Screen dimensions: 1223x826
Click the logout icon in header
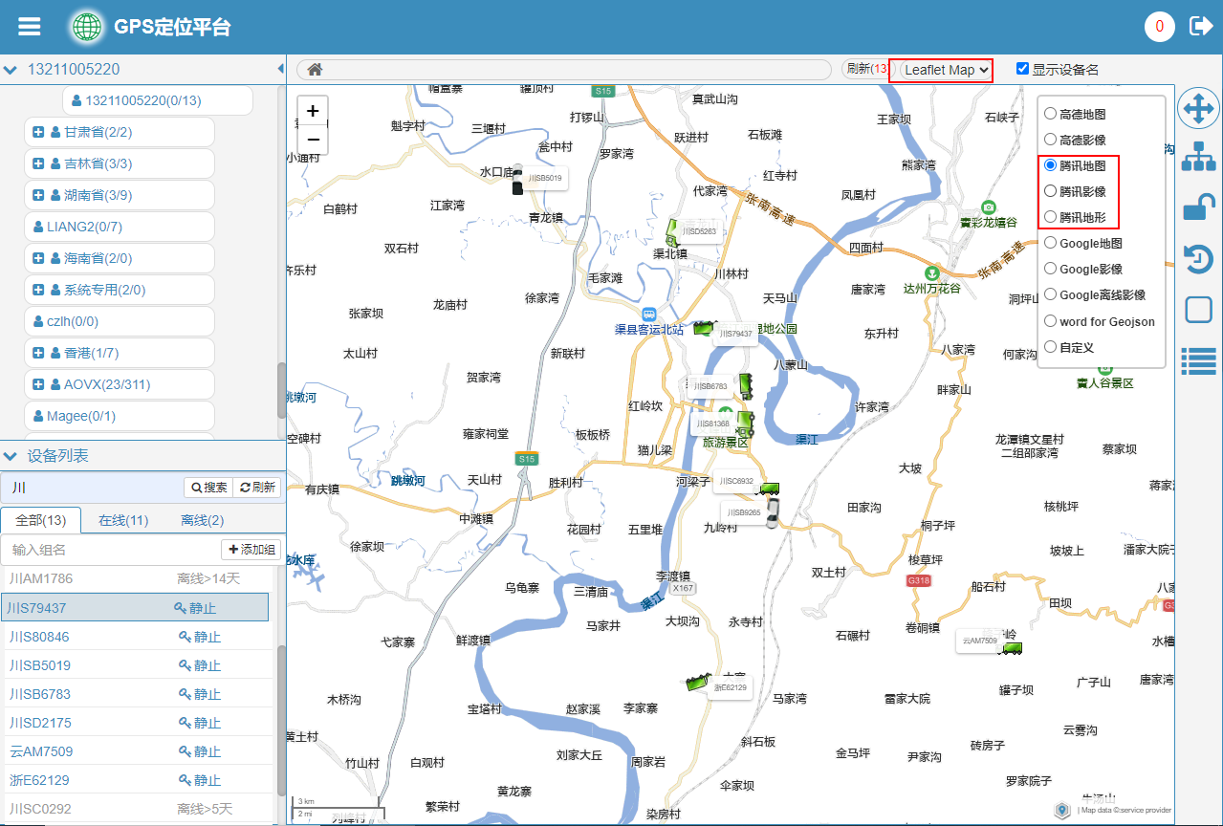coord(1200,26)
